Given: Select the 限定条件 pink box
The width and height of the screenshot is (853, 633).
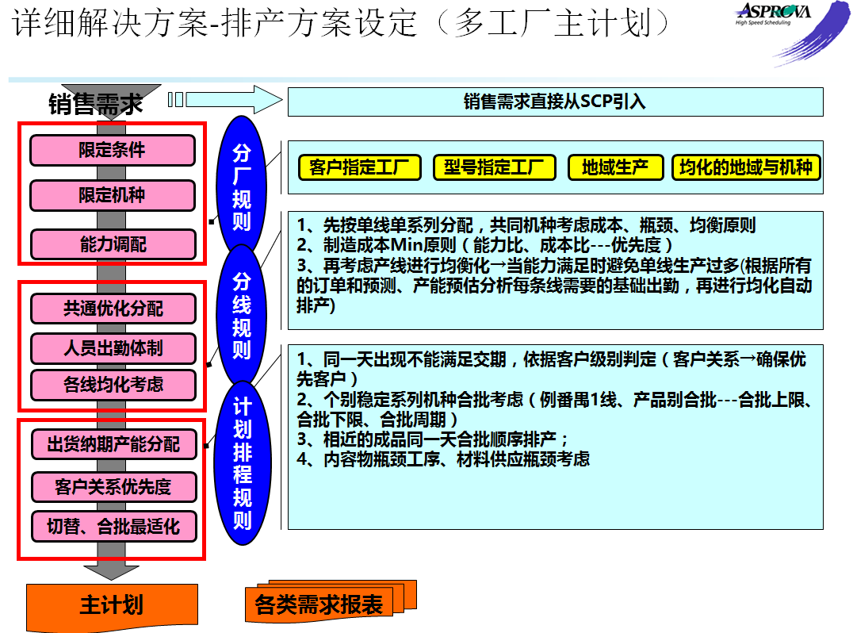Looking at the screenshot, I should tap(113, 150).
